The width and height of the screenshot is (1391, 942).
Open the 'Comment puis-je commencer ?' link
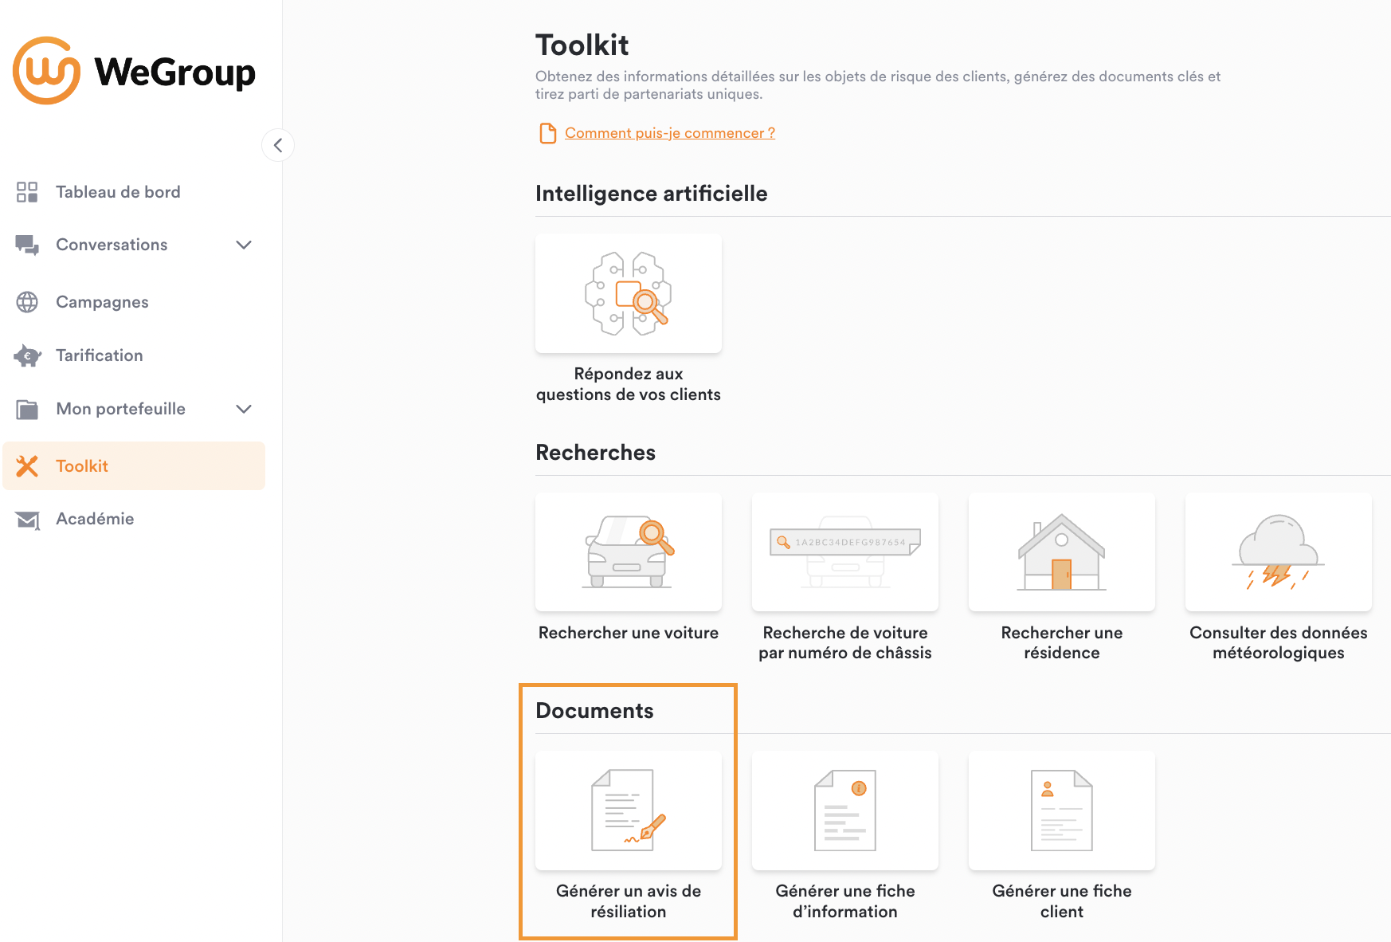tap(670, 133)
